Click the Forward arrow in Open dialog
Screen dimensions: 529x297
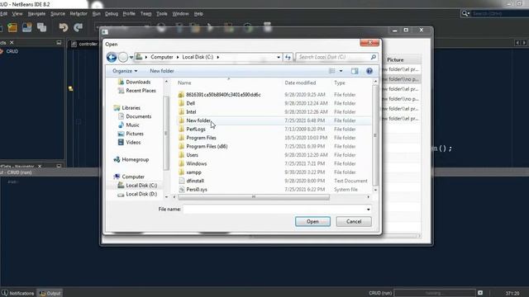123,57
